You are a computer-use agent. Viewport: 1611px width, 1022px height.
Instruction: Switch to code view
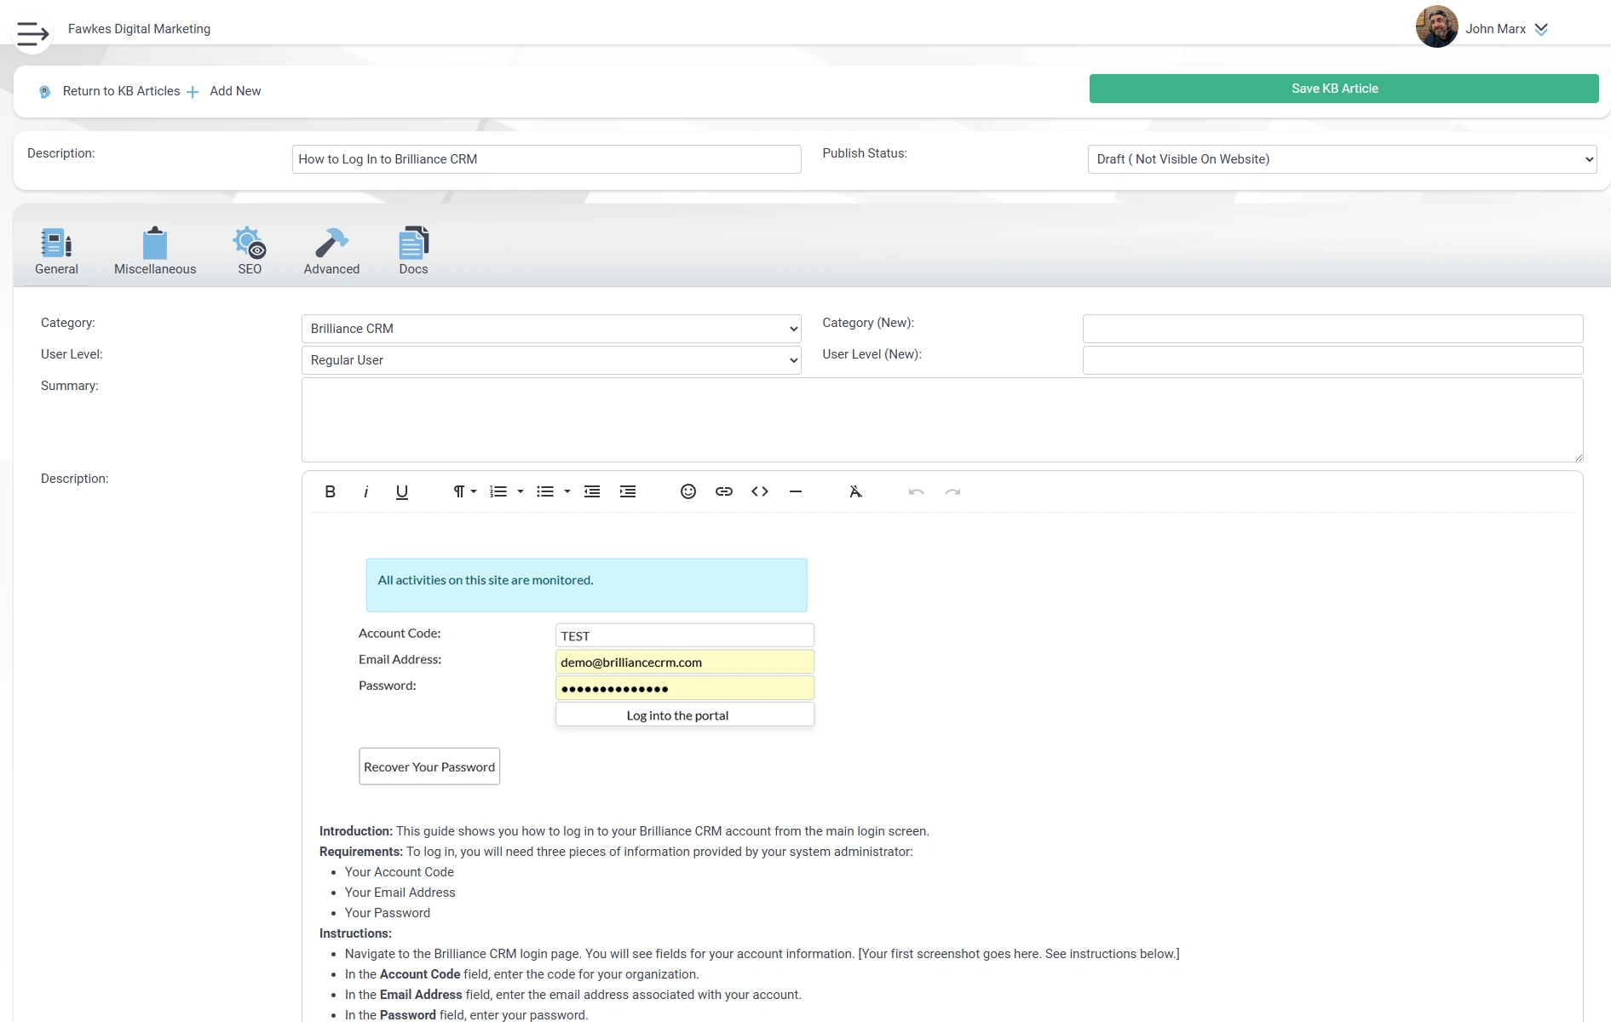coord(760,491)
